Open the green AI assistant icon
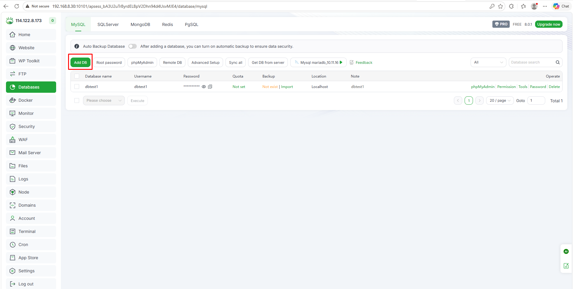The height and width of the screenshot is (289, 573). [566, 251]
